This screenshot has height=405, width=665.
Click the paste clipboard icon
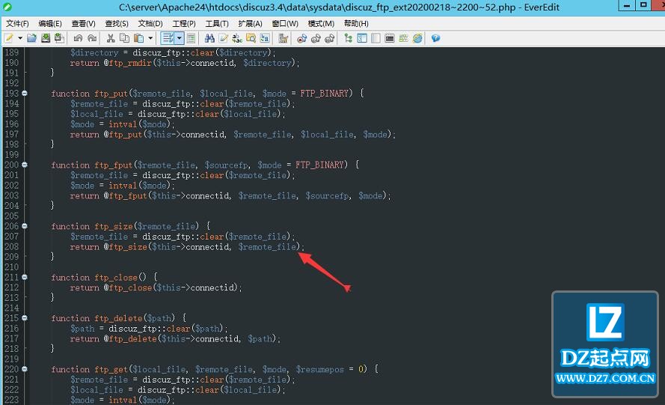click(138, 38)
